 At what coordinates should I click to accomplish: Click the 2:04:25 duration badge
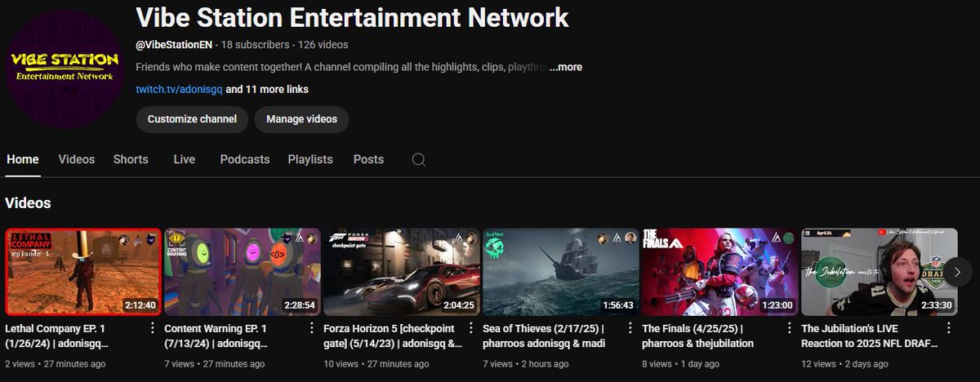pos(459,305)
